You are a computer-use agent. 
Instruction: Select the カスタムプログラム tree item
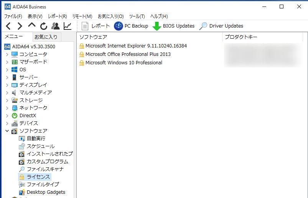pos(47,162)
